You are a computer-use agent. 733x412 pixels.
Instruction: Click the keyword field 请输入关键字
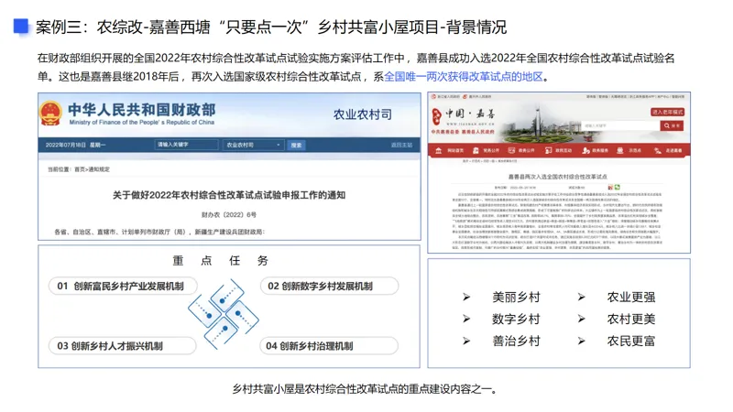186,145
